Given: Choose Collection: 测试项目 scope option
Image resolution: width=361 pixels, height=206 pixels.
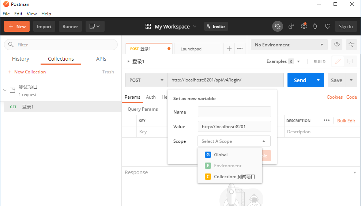Looking at the screenshot, I should (x=230, y=176).
